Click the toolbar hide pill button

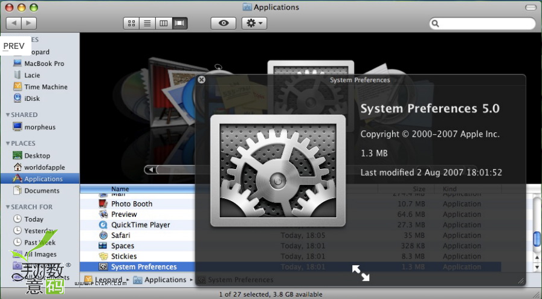[531, 7]
